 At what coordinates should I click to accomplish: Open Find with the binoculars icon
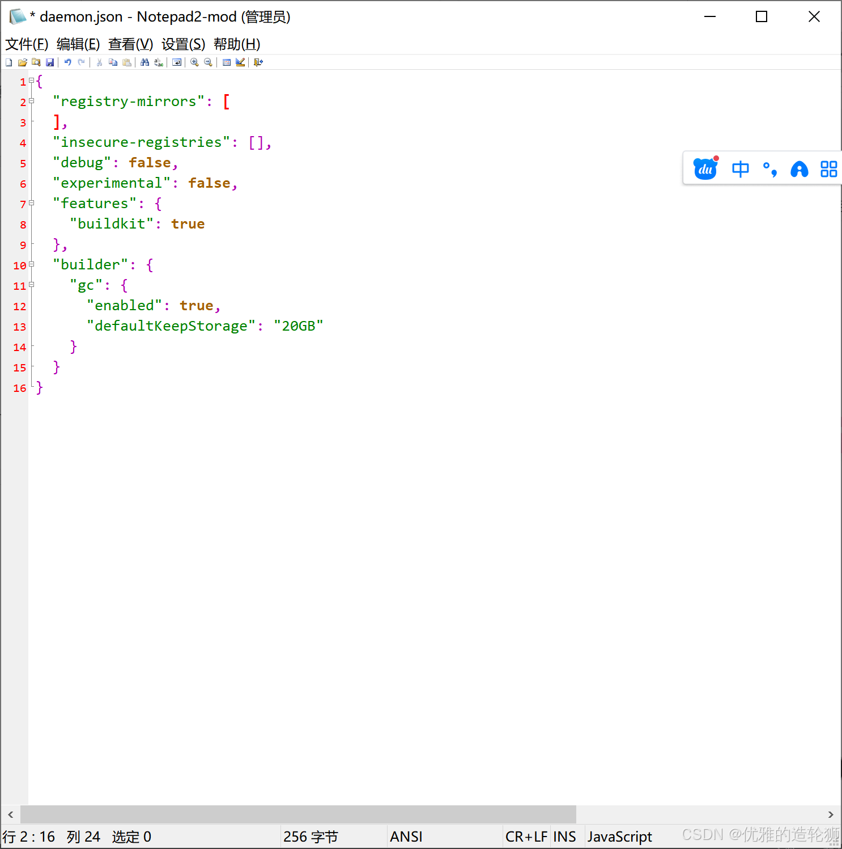[x=145, y=62]
